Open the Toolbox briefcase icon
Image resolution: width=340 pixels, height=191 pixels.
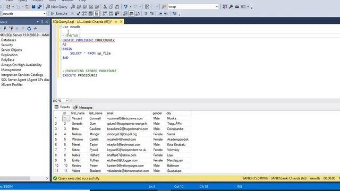click(x=237, y=7)
